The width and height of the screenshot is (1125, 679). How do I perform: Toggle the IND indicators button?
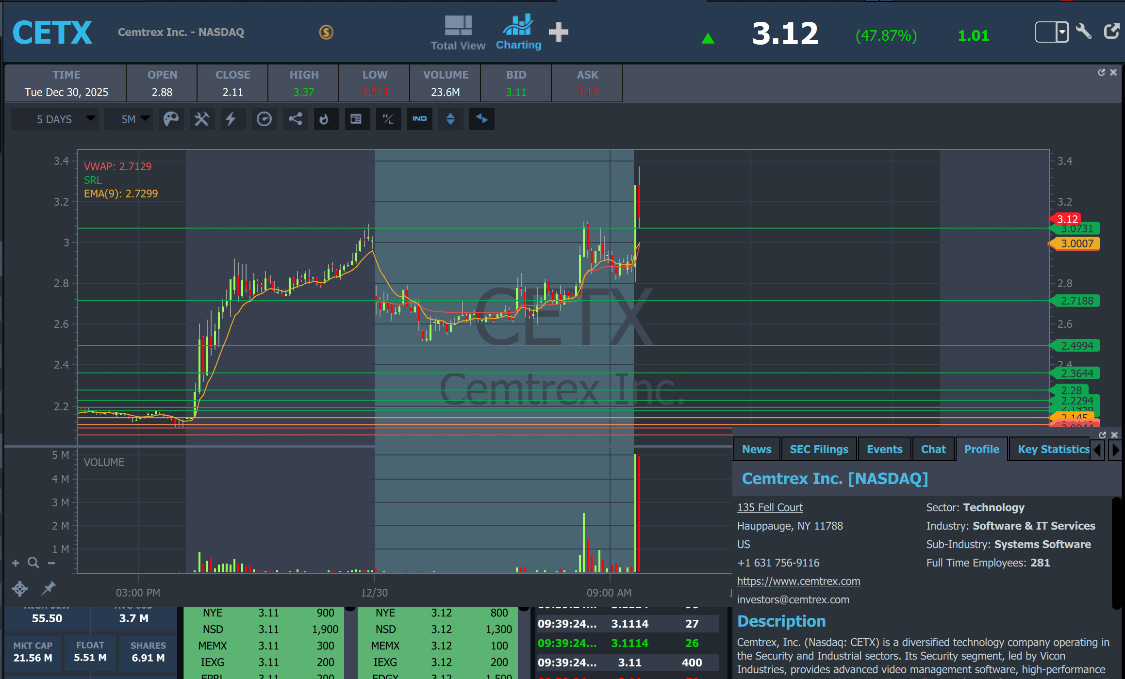click(x=419, y=119)
